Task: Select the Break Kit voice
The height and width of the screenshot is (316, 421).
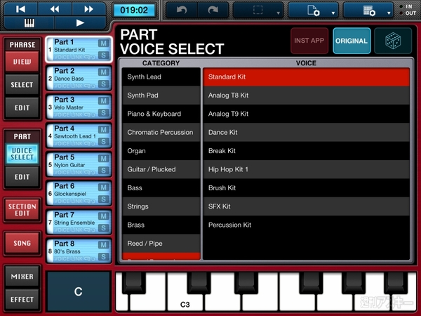Action: [x=307, y=151]
